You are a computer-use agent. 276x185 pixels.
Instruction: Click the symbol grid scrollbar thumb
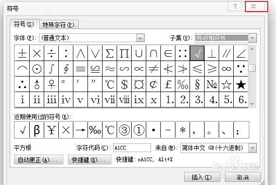click(x=252, y=68)
